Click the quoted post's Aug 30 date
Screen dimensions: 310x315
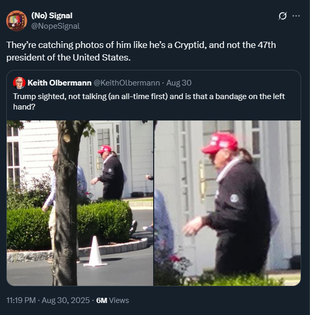[x=179, y=83]
